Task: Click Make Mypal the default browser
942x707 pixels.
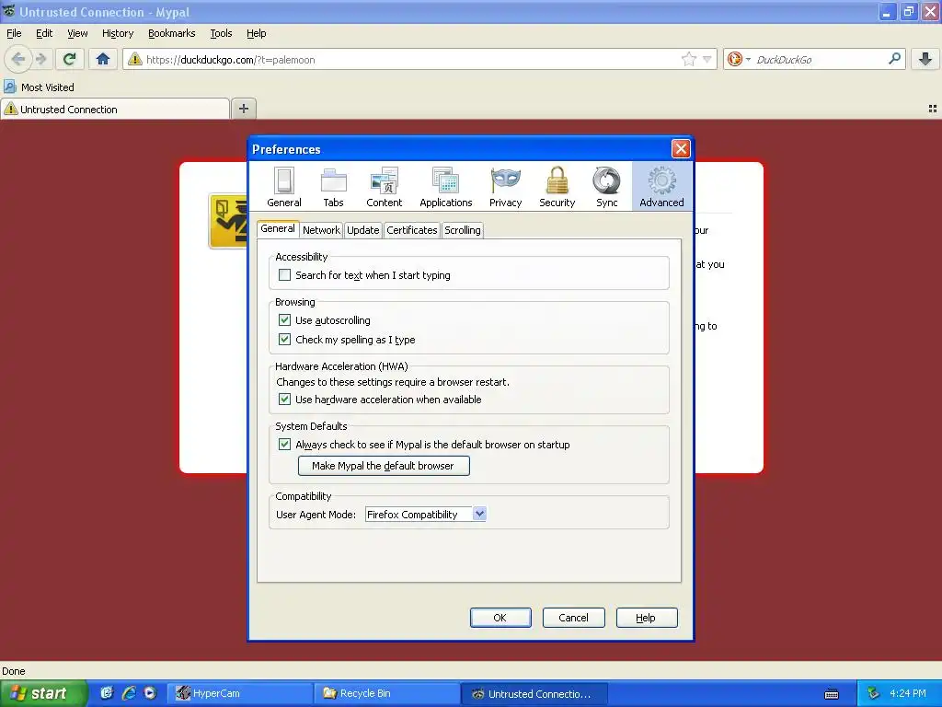Action: coord(384,466)
